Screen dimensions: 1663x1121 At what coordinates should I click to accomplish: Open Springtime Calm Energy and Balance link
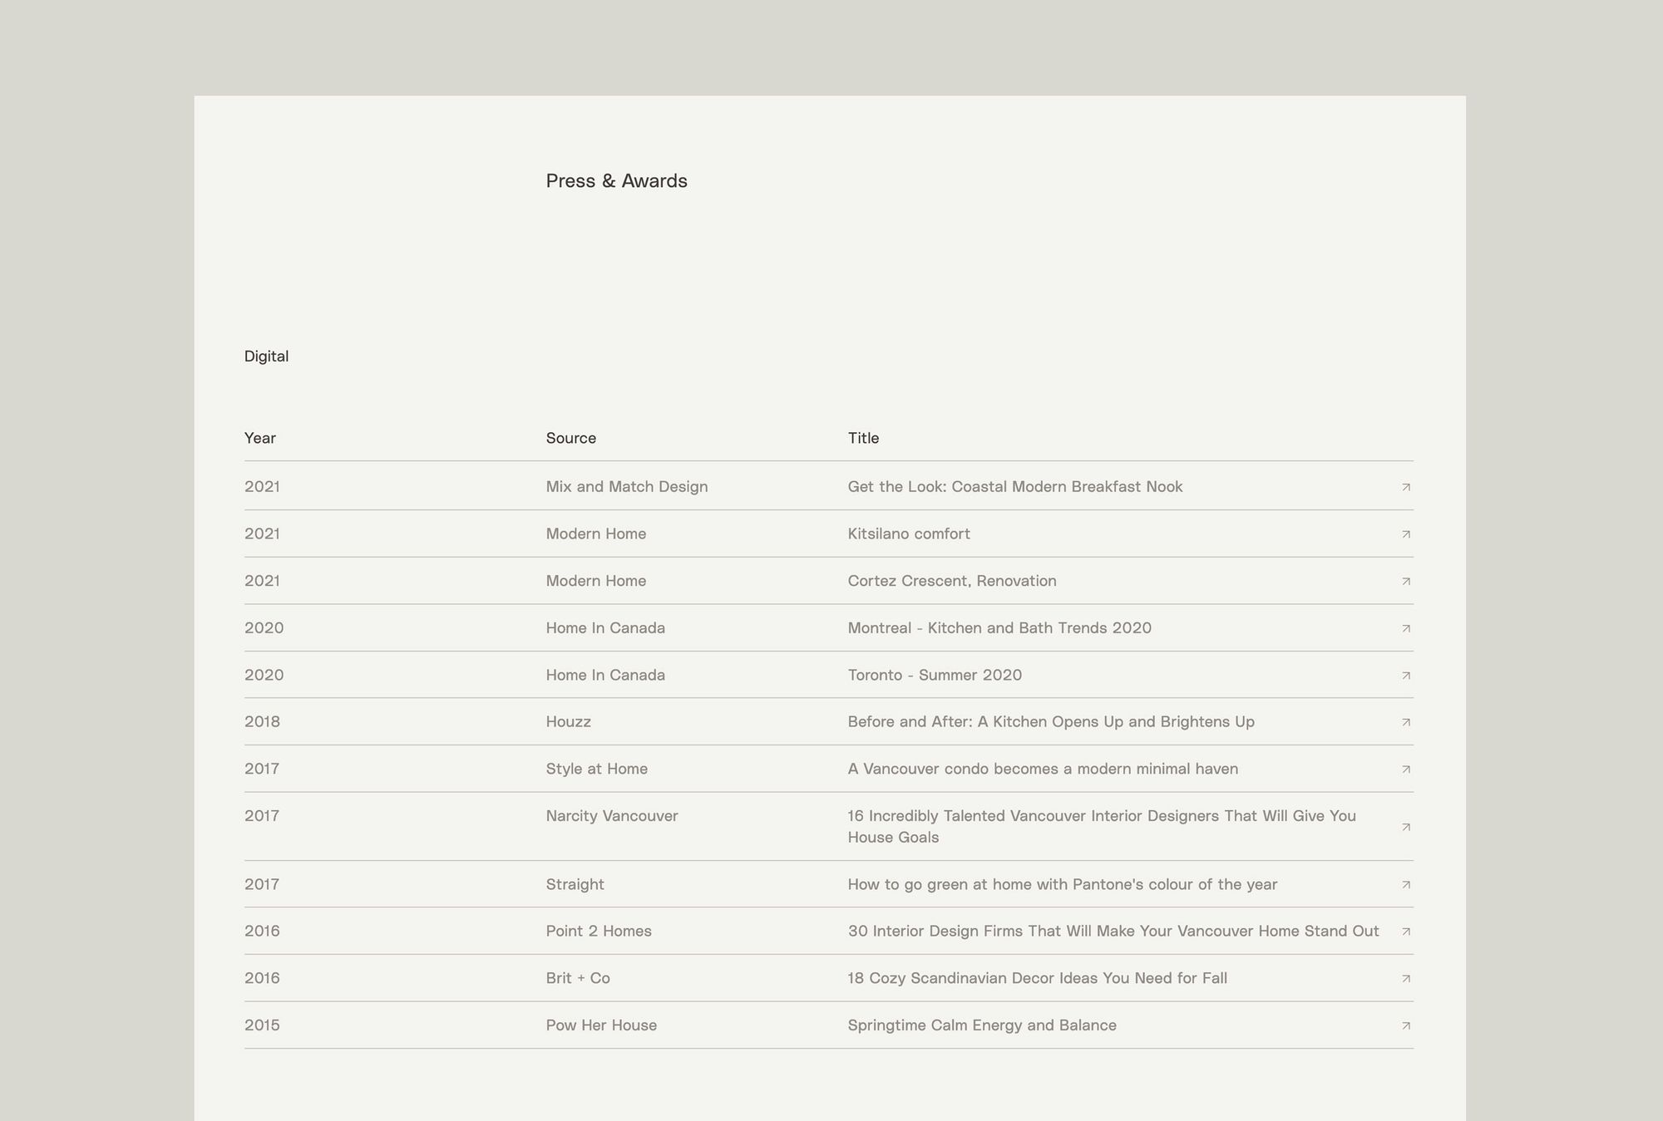pos(982,1025)
